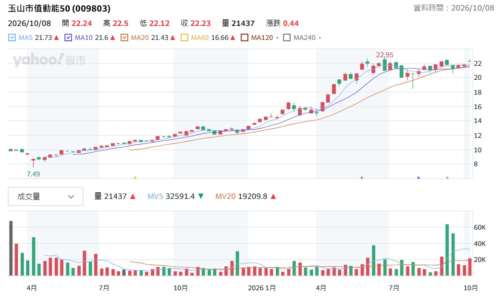This screenshot has width=504, height=296.
Task: Check the MA240 checkbox
Action: [x=287, y=37]
